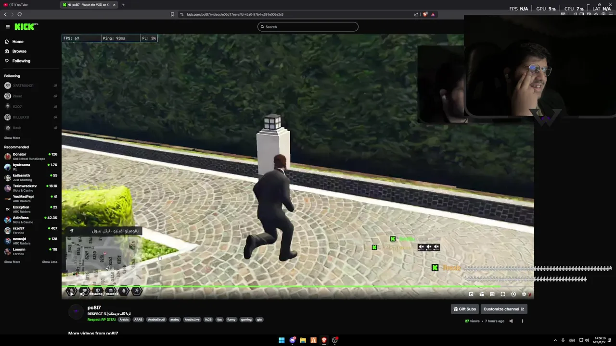
Task: Open YouMadPapi recommended channel
Action: (x=30, y=198)
